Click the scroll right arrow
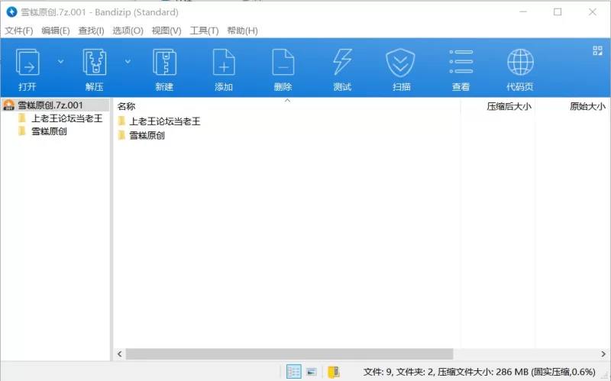Viewport: 611px width, 381px height. pyautogui.click(x=603, y=354)
